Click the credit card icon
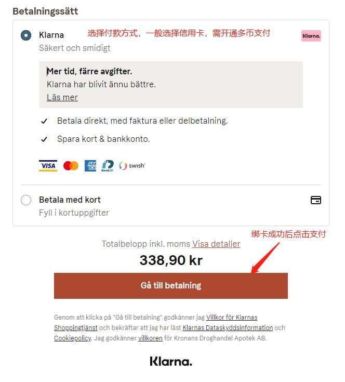This screenshot has height=382, width=345. tap(316, 200)
